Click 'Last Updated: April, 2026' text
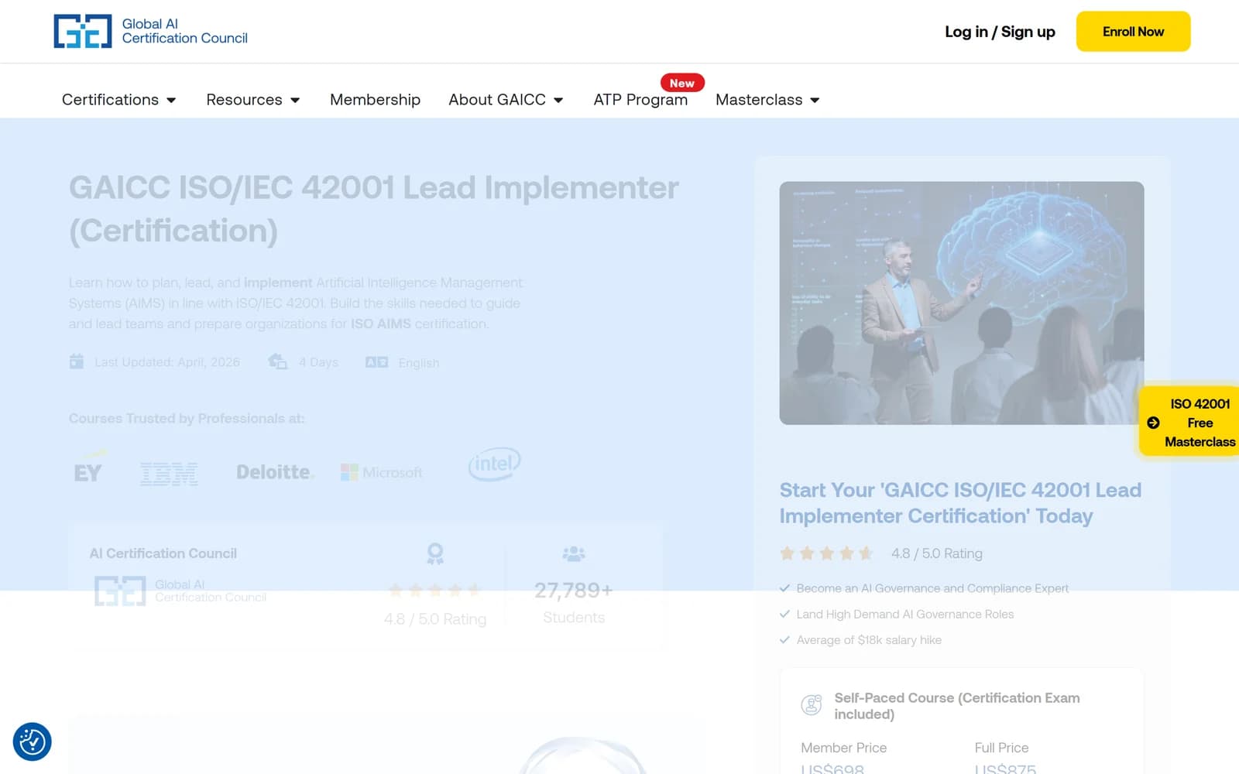Image resolution: width=1239 pixels, height=774 pixels. coord(167,361)
